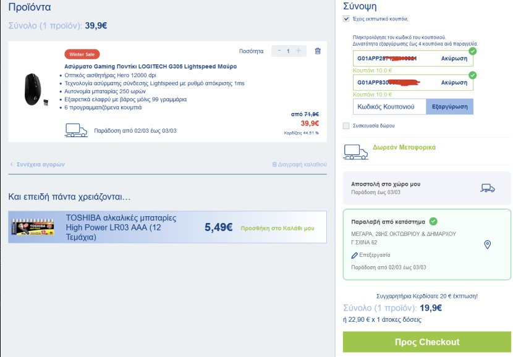
Task: Proceed with Προς Checkout button
Action: [x=426, y=342]
